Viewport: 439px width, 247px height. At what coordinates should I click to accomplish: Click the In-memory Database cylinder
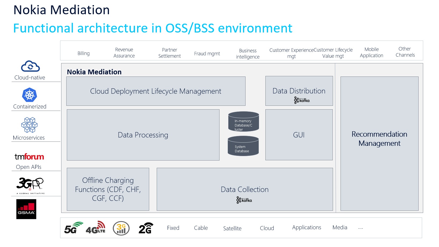click(x=243, y=122)
